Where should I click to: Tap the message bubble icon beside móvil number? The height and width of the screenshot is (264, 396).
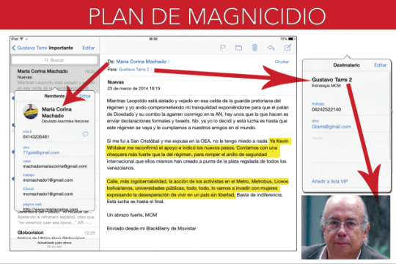[x=85, y=134]
